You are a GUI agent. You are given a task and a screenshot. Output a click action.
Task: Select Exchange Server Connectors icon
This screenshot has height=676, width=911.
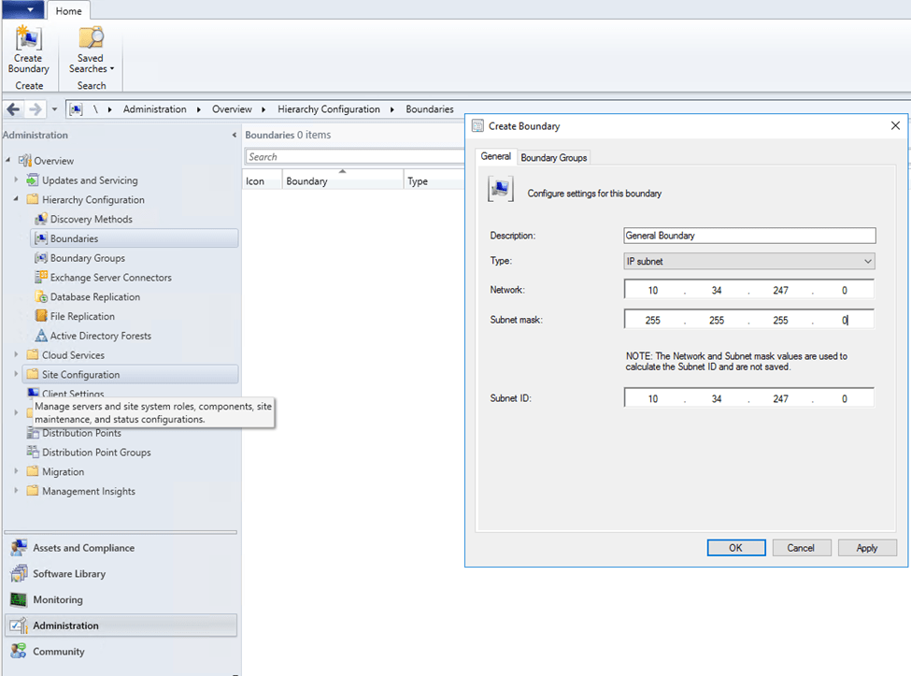pyautogui.click(x=41, y=278)
